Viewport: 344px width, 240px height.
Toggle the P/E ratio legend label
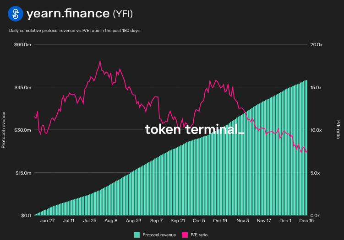point(199,235)
